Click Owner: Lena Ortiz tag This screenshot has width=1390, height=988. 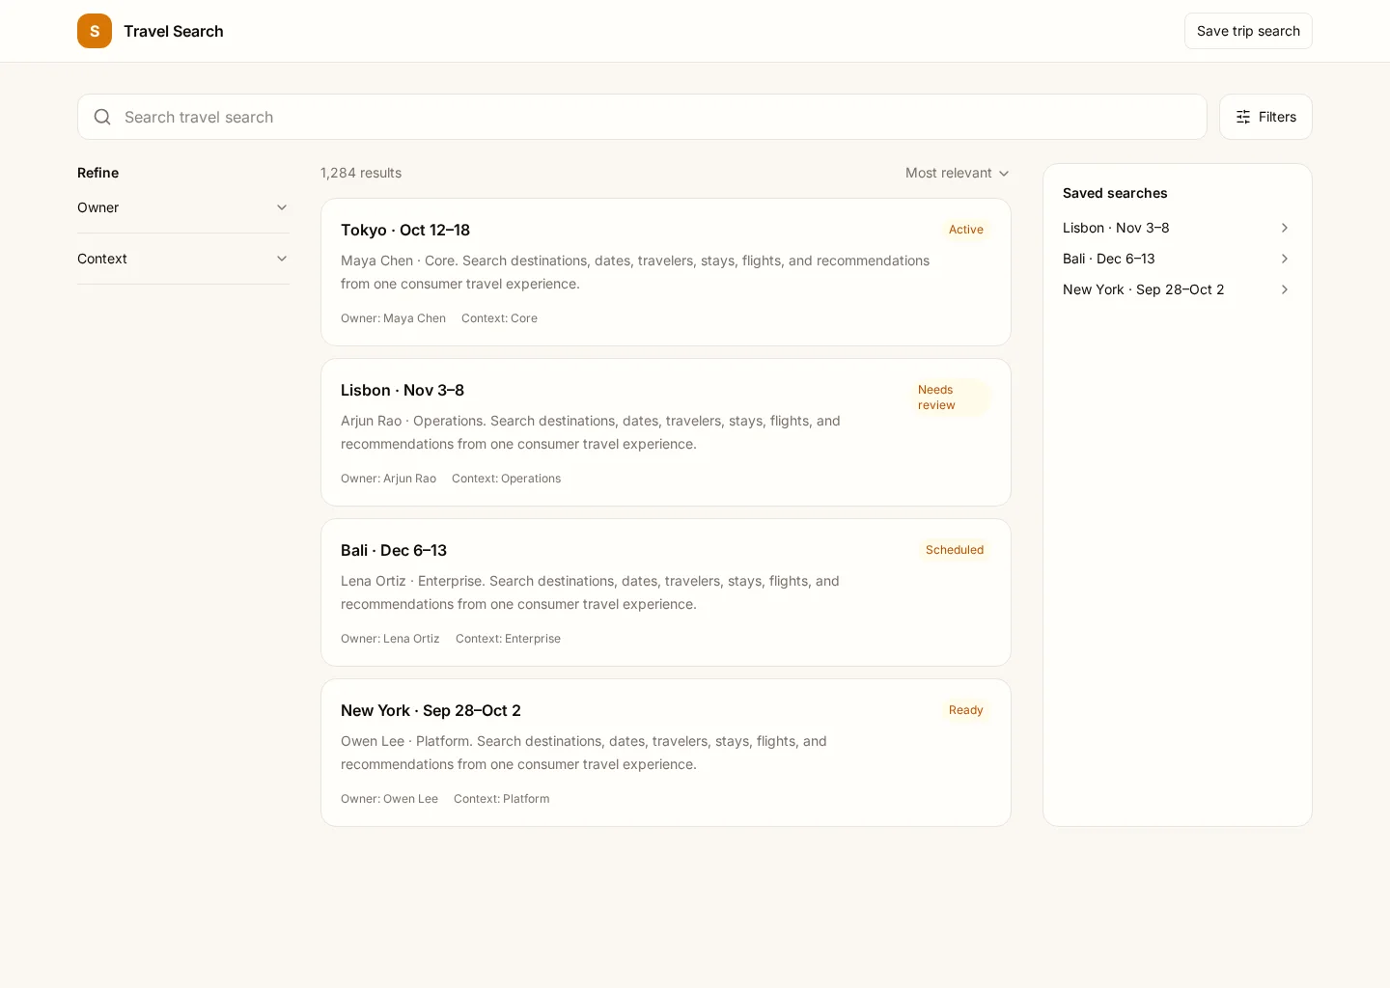tap(390, 639)
